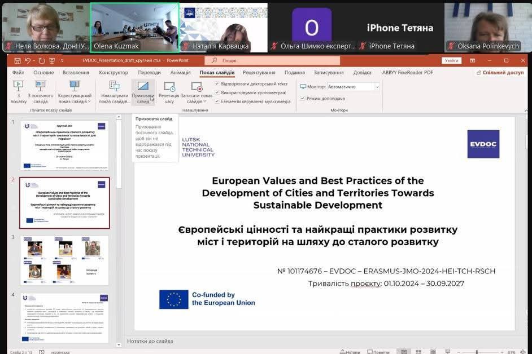
Task: Select slide 4 thumbnail
Action: pyautogui.click(x=64, y=318)
